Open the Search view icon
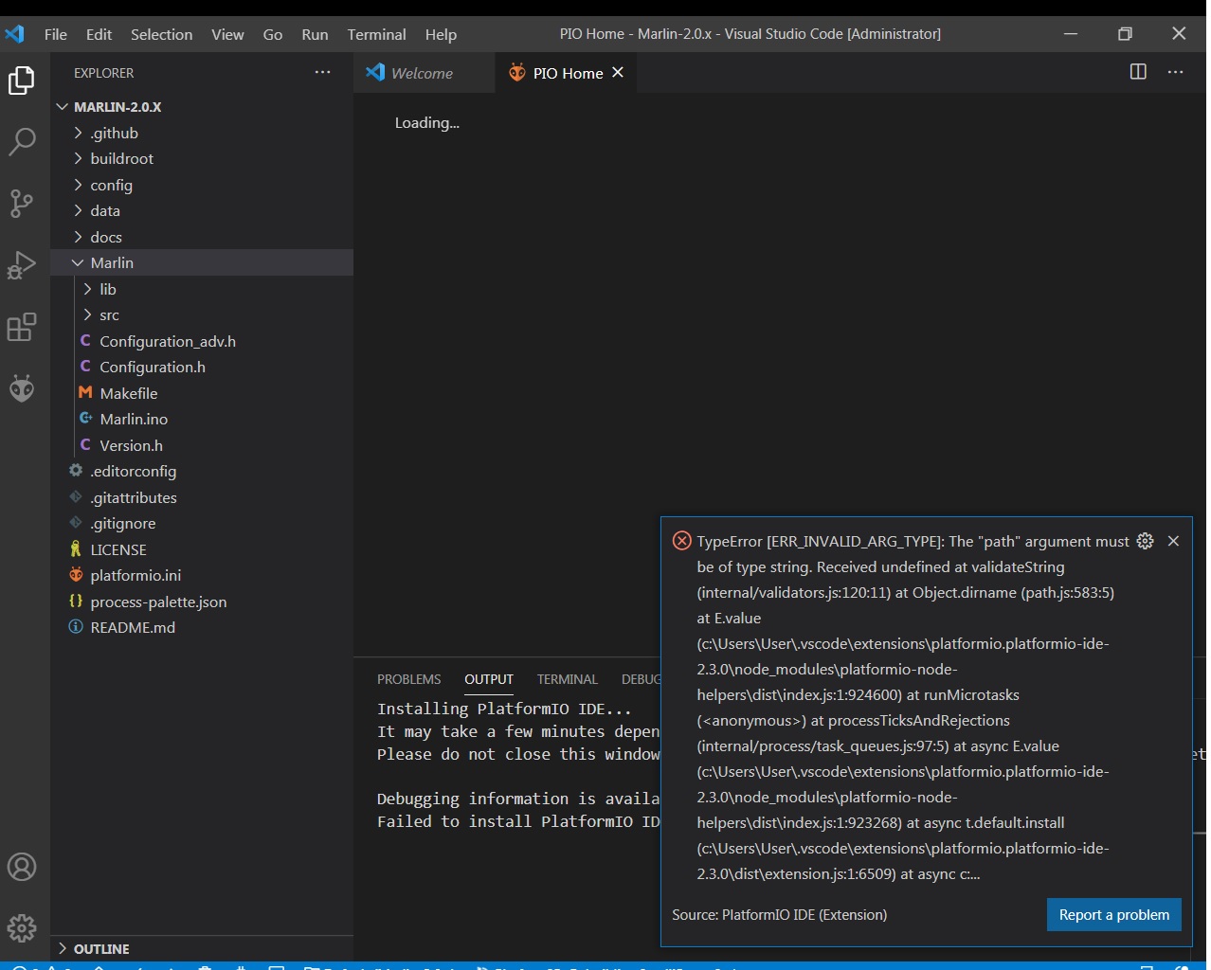 pos(22,142)
